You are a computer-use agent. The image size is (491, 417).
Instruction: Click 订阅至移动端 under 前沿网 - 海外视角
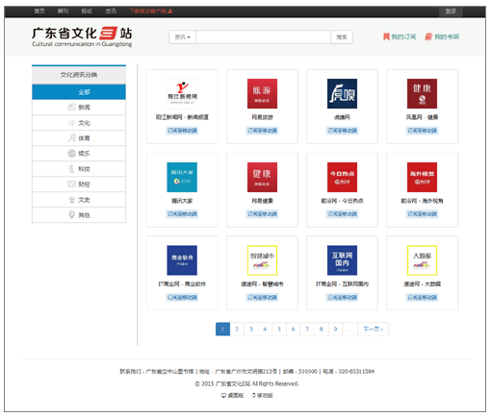tap(422, 214)
